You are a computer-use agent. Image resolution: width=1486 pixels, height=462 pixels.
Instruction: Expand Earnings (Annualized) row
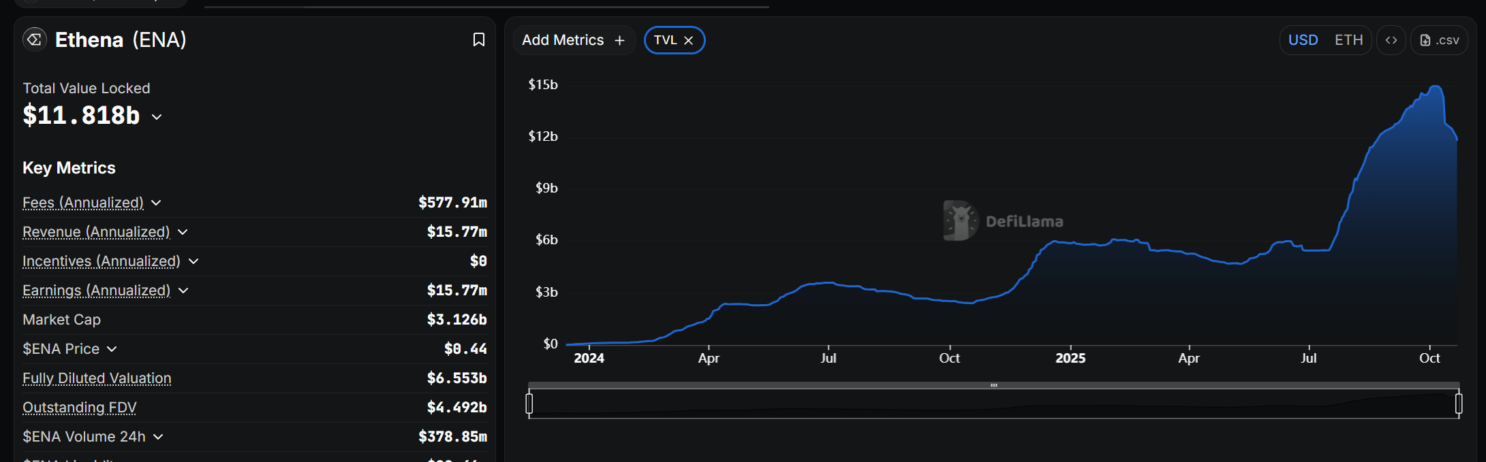(183, 291)
